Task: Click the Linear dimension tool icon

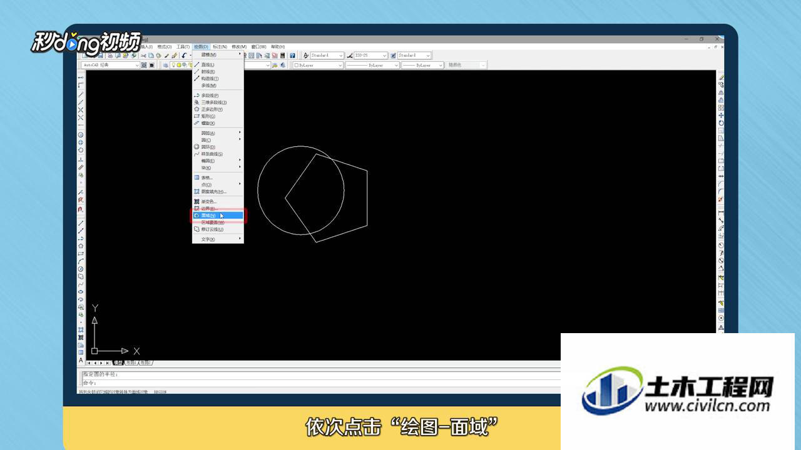Action: tap(721, 214)
